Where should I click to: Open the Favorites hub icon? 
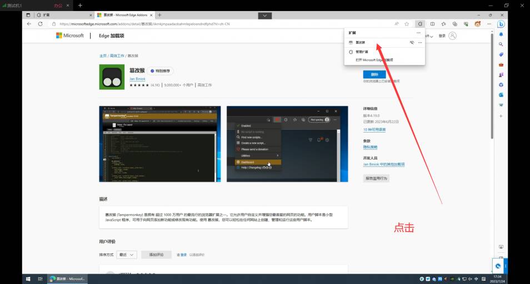click(443, 24)
